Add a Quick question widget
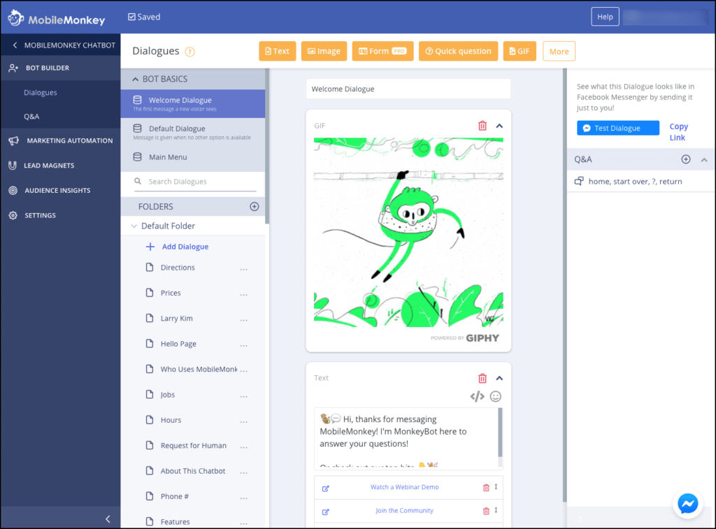 (458, 51)
